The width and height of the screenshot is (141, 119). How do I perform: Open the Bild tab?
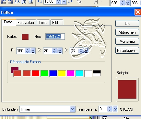57,23
